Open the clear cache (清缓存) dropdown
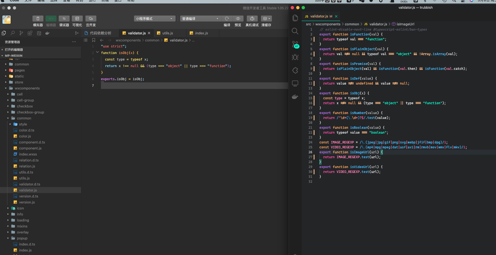Viewport: 496px width, 255px height. tap(266, 19)
